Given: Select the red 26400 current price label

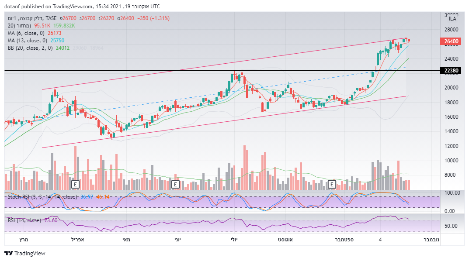Looking at the screenshot, I should click(x=451, y=41).
